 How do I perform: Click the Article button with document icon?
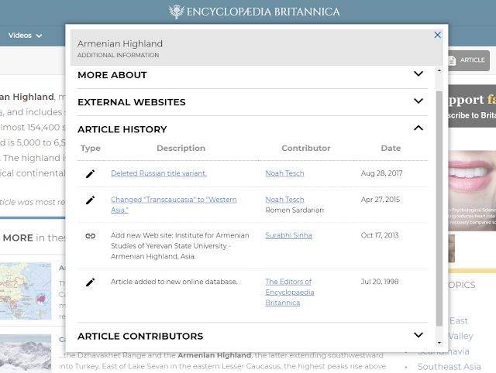467,60
